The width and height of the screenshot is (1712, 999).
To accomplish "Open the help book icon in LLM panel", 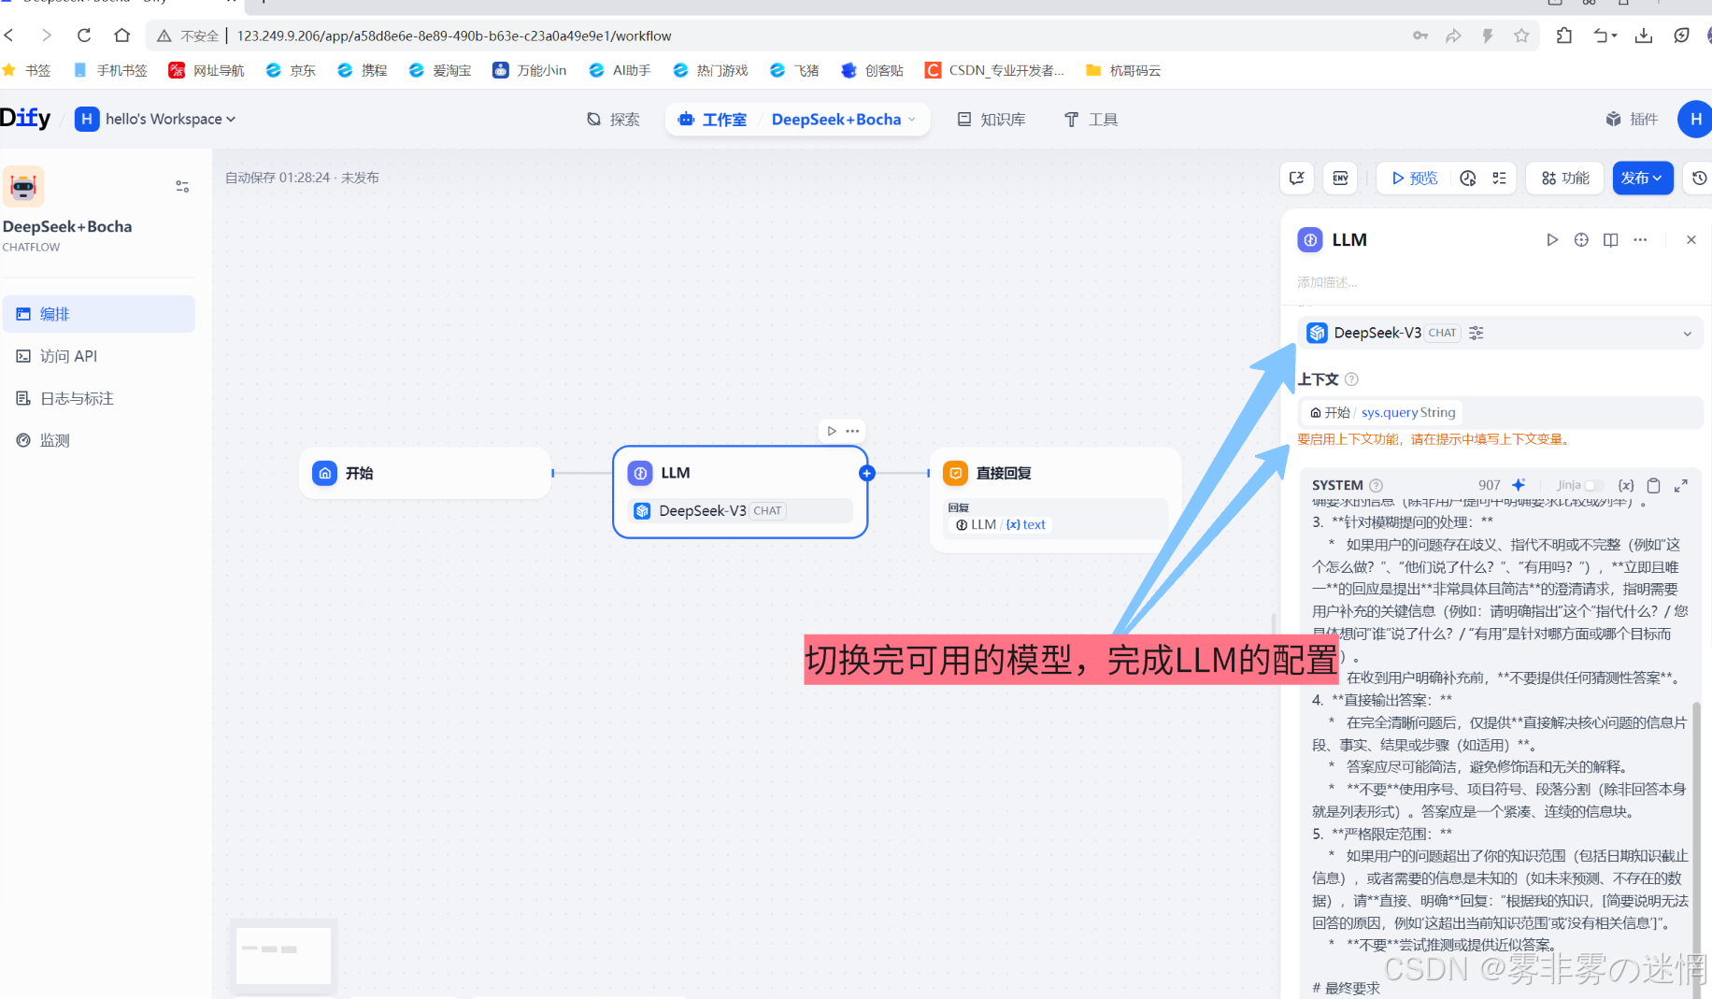I will tap(1611, 240).
